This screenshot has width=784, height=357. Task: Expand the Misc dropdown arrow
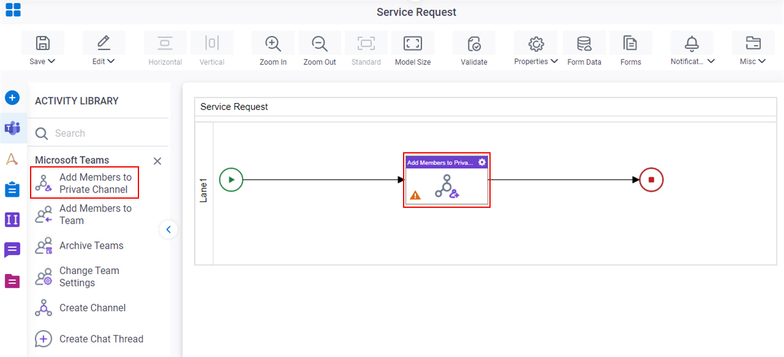762,61
